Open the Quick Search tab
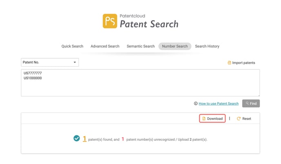Screen dimensions: 281x164 click(x=72, y=46)
